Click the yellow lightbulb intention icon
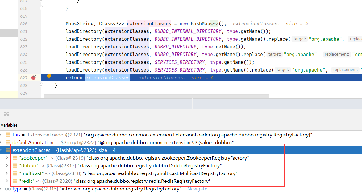 pos(49,77)
